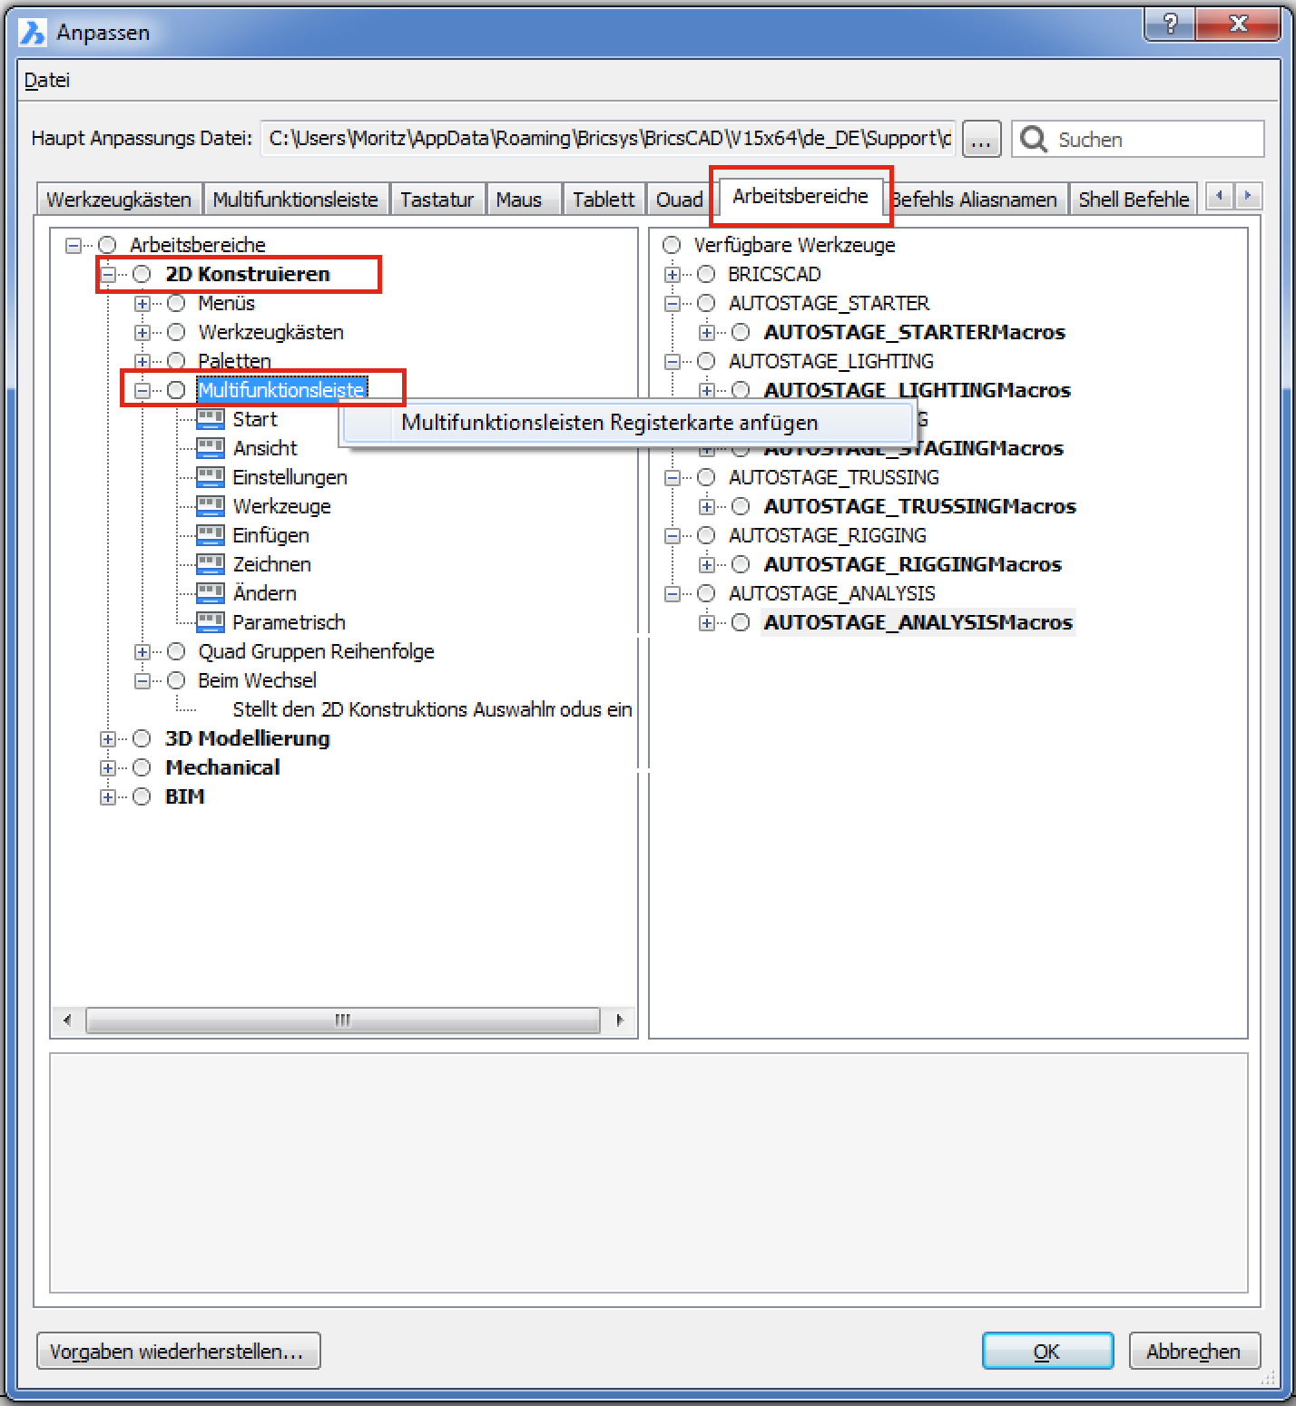This screenshot has width=1296, height=1406.
Task: Select the Ändern ribbon tab icon
Action: point(210,592)
